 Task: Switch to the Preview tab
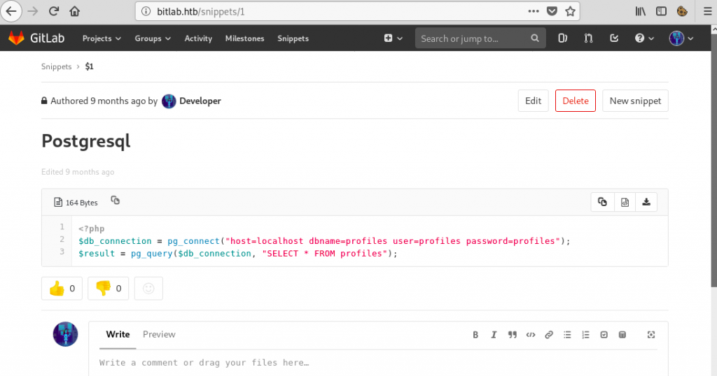(x=159, y=335)
